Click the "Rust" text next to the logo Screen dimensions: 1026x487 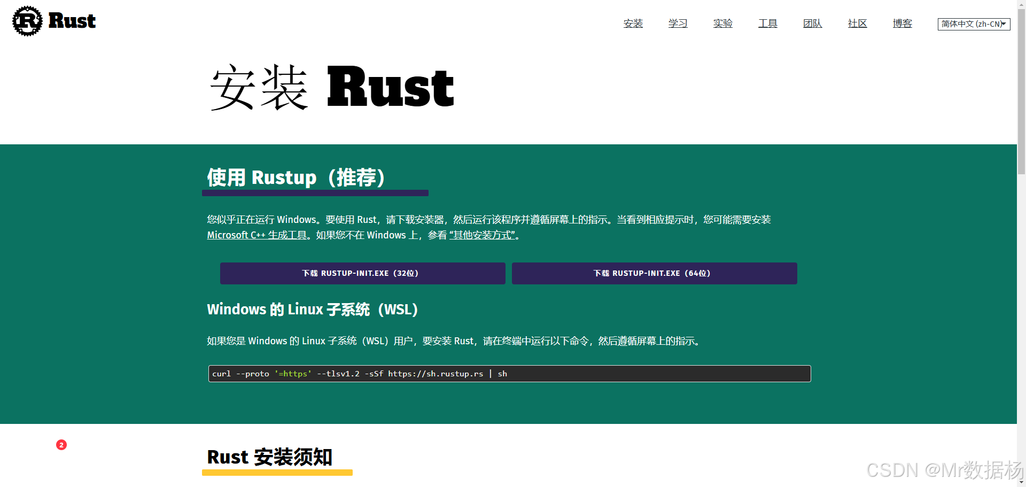(x=72, y=21)
